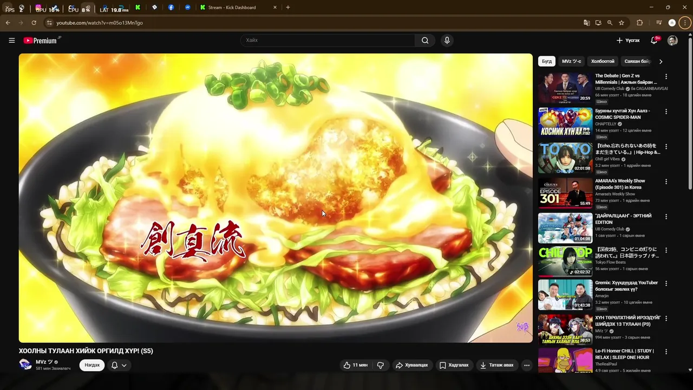Select the Саяхан байр filter chip
This screenshot has width=693, height=390.
(637, 61)
